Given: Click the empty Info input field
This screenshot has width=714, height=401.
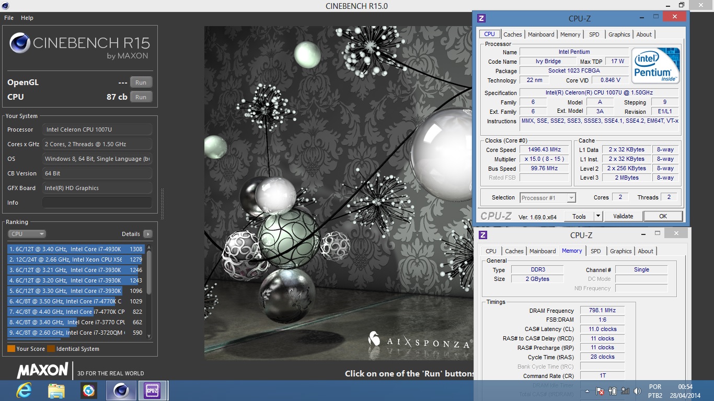Looking at the screenshot, I should click(97, 203).
